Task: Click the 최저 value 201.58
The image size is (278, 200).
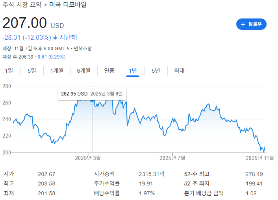Action: [x=46, y=193]
